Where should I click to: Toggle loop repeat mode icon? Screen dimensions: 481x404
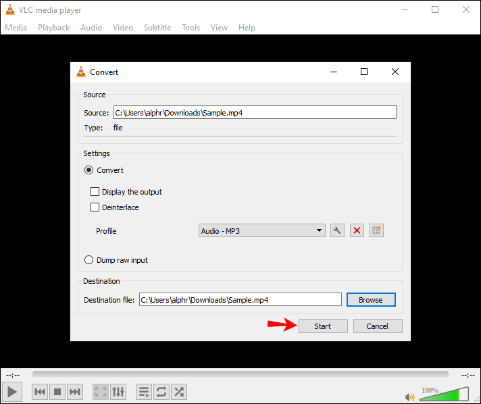point(161,392)
